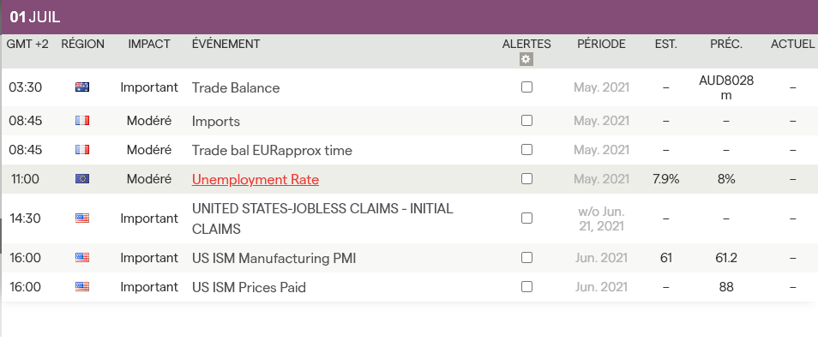Click the US flag beside ISM Manufacturing PMI
Screen dimensions: 818x341
pyautogui.click(x=82, y=258)
